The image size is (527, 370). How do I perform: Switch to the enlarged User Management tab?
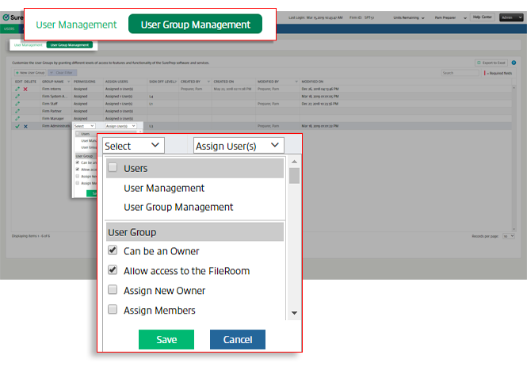76,25
